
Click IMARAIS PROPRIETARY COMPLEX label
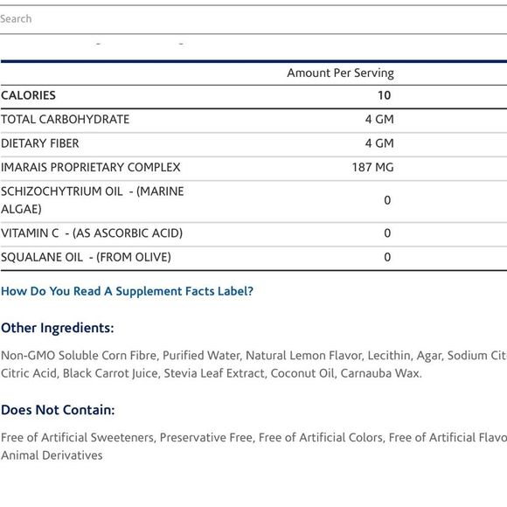[x=91, y=168]
